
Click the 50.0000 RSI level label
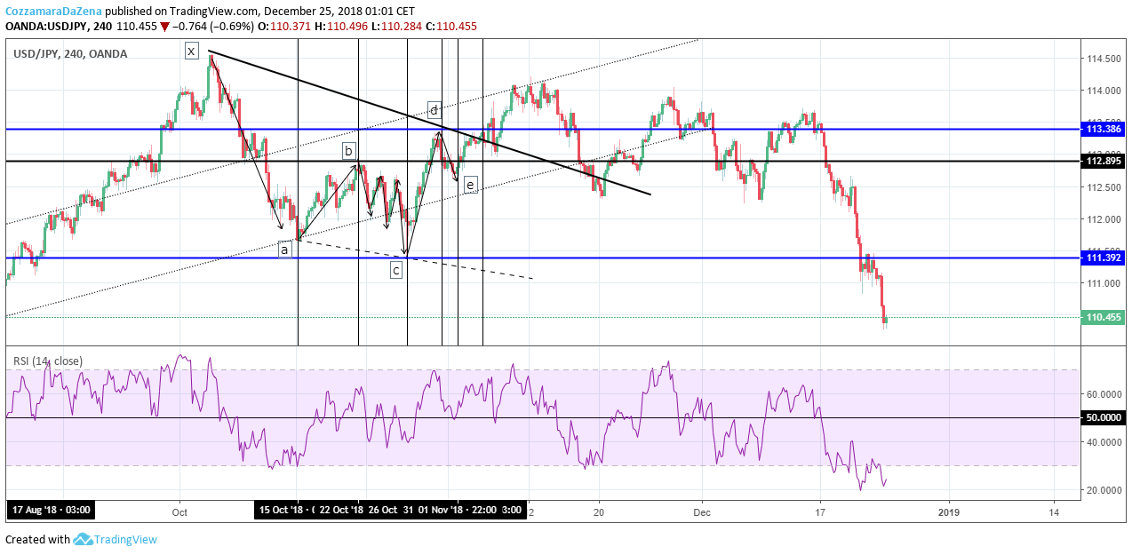(1104, 417)
